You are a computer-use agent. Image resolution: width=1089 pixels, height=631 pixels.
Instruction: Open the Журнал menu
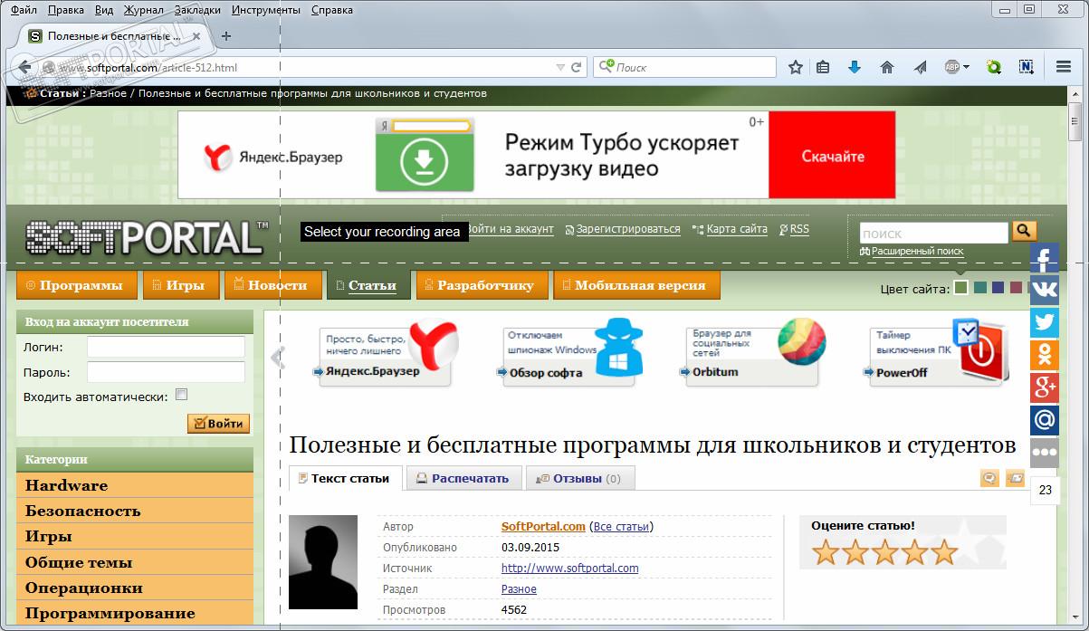(x=145, y=10)
